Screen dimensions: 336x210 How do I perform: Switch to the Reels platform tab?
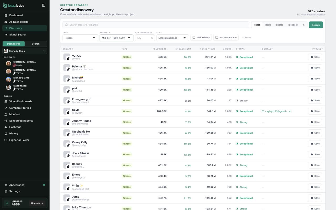coord(268,25)
